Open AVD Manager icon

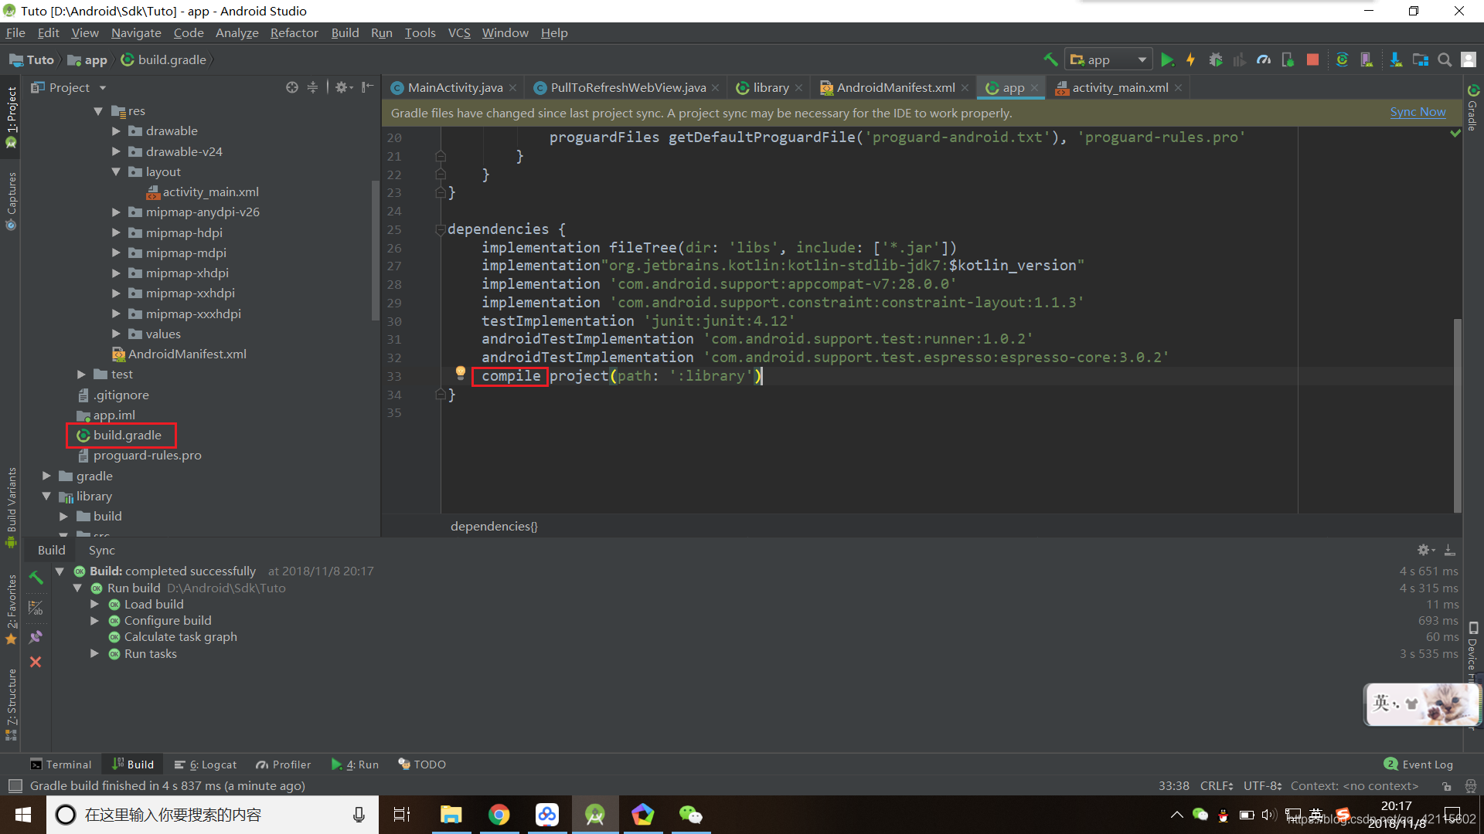[1367, 59]
